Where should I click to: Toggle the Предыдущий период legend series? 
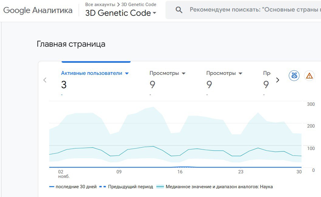pos(127,187)
